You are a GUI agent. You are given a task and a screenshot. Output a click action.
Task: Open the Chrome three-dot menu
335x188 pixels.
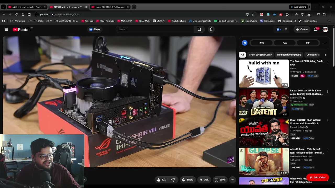tap(331, 14)
